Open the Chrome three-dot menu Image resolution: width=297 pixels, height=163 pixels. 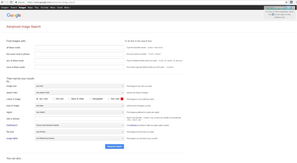tap(296, 2)
